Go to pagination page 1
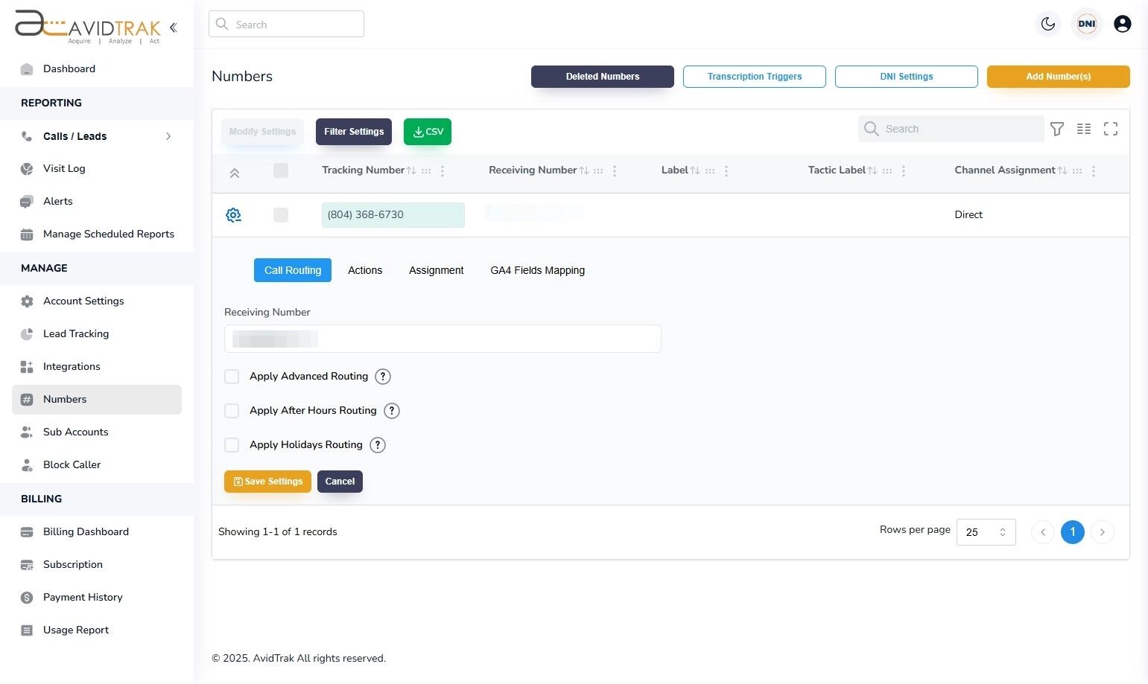 pyautogui.click(x=1073, y=532)
